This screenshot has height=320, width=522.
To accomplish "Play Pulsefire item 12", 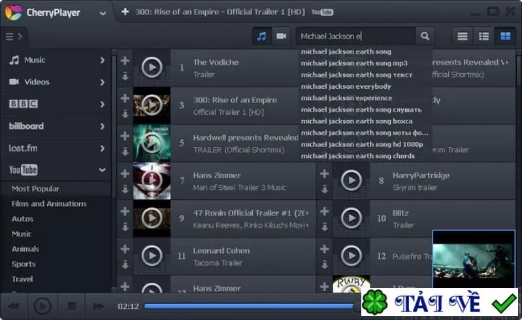I will (351, 255).
